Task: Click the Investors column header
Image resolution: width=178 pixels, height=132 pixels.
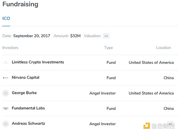Action: click(10, 48)
